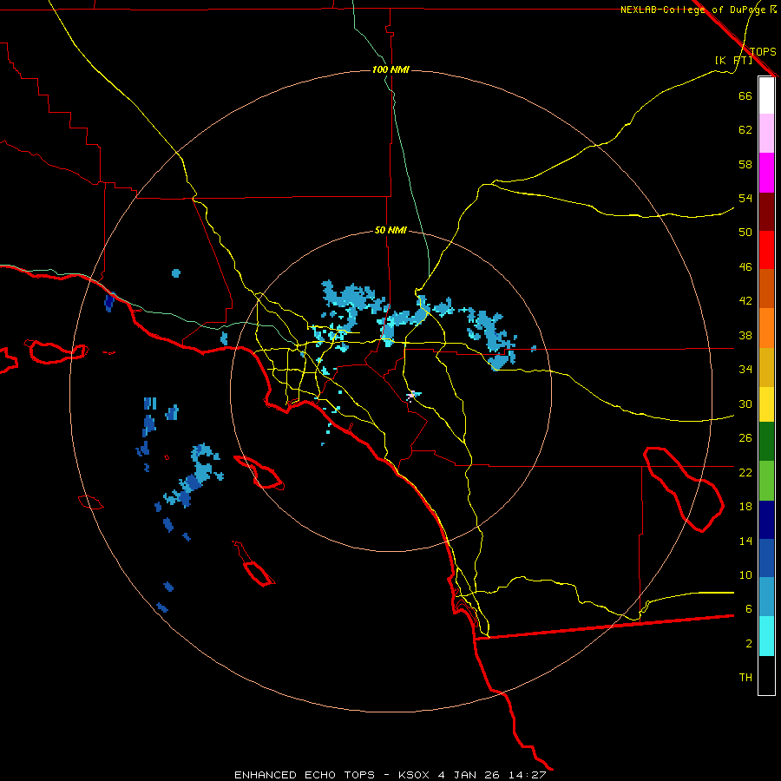The width and height of the screenshot is (781, 781).
Task: Click the '18' scale number
Action: 745,507
